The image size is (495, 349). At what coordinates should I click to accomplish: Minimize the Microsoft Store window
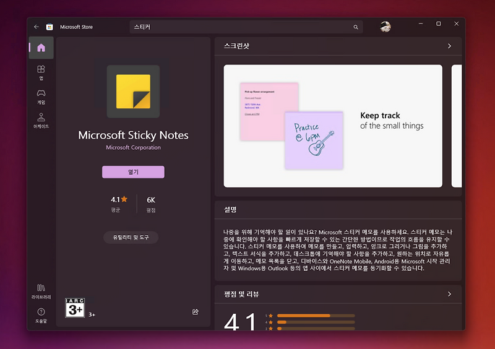pyautogui.click(x=421, y=24)
